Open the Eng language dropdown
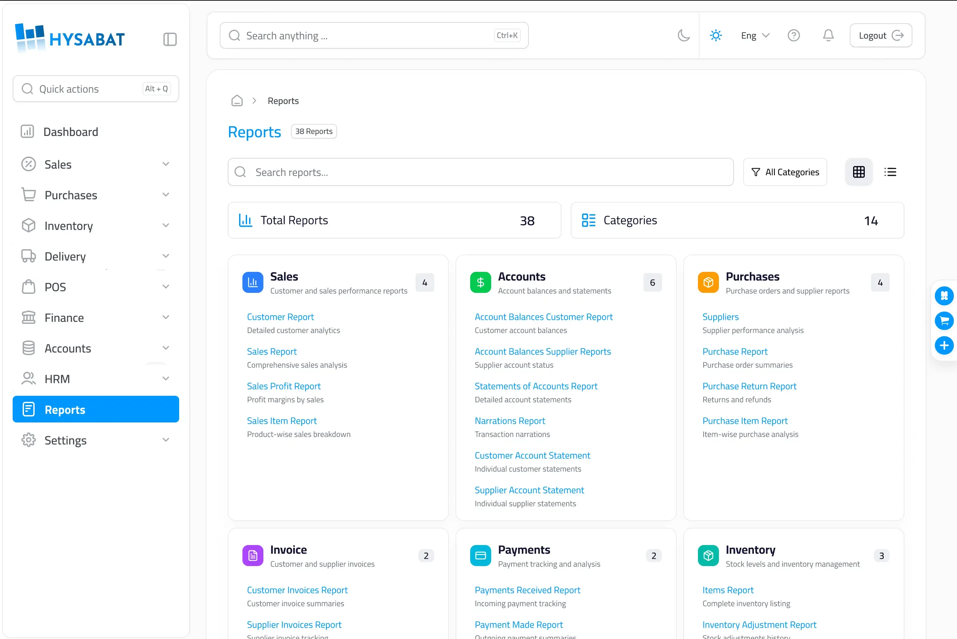The image size is (957, 639). 755,35
